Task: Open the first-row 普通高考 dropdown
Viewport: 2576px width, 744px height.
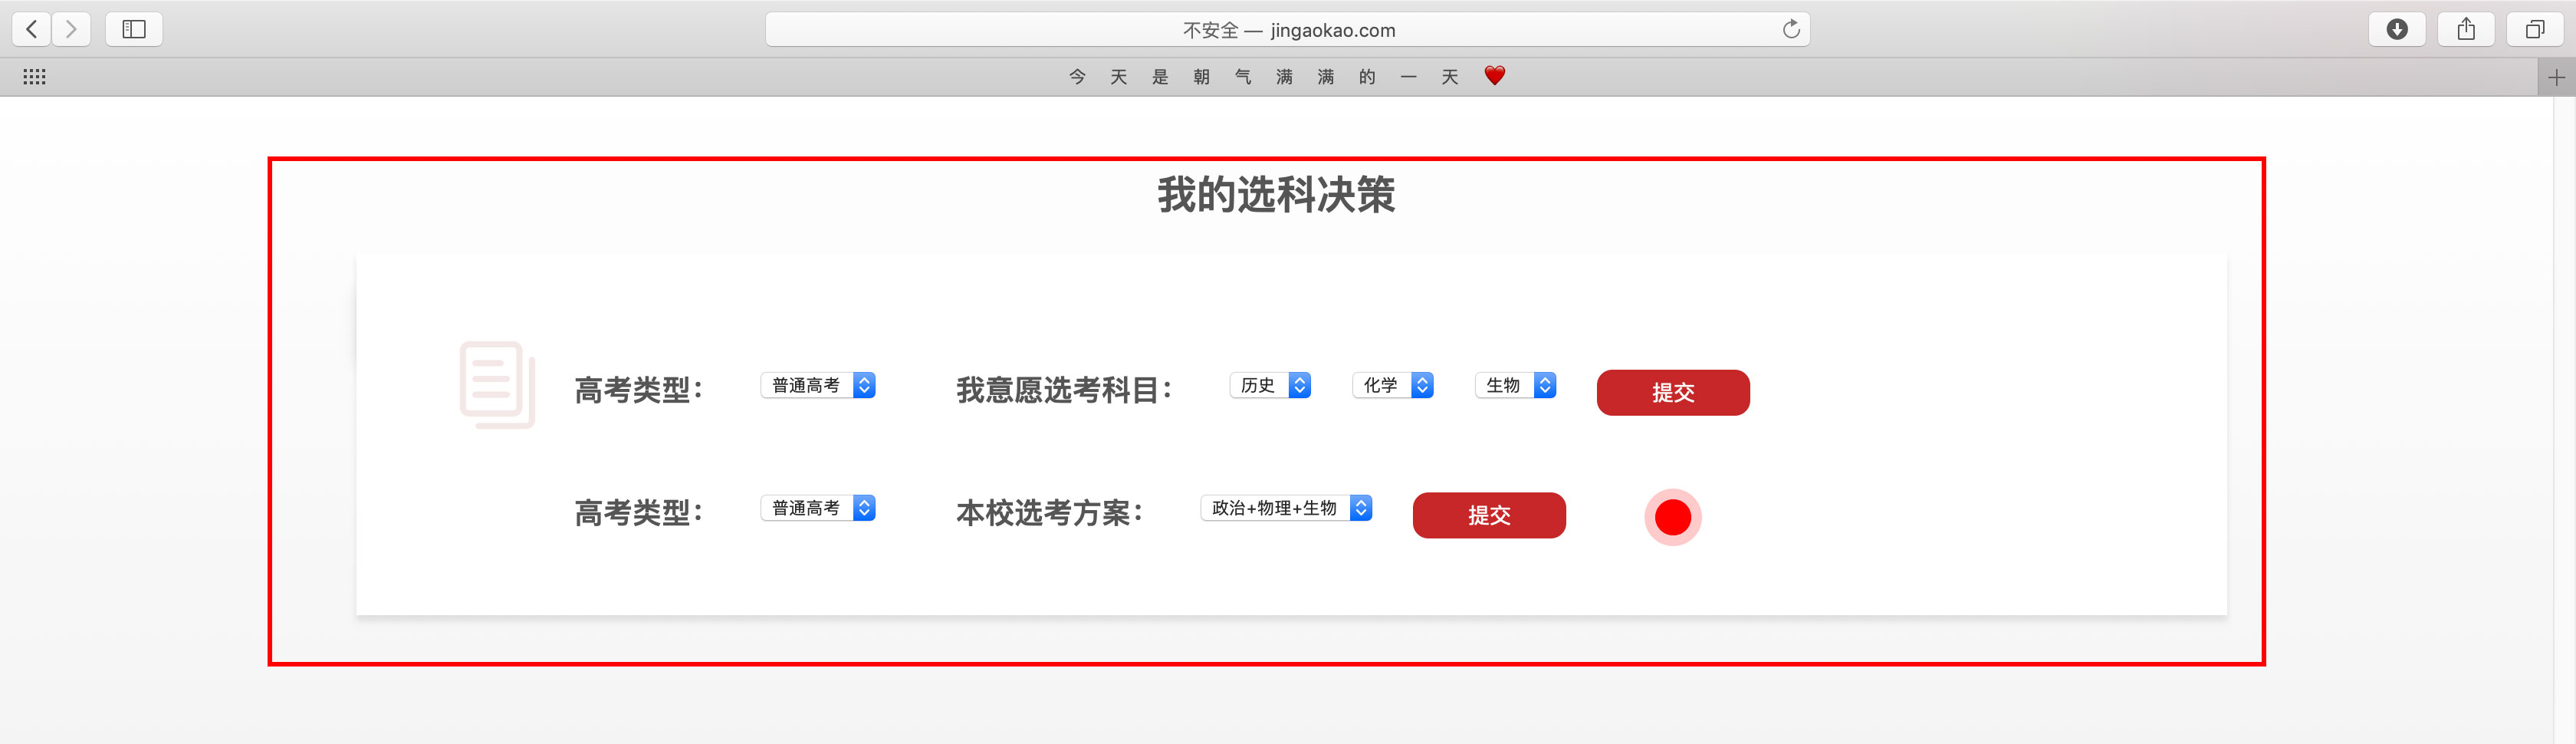Action: [818, 385]
